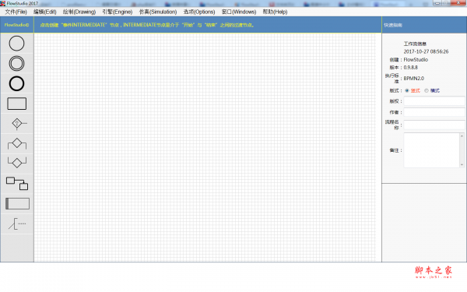467x292 pixels.
Task: Click the version 0.9.8.8 text
Action: click(410, 68)
